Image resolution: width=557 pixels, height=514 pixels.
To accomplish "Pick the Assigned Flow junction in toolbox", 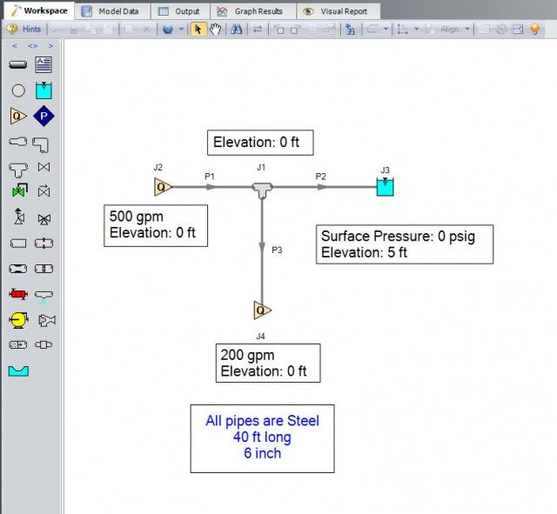I will click(x=17, y=116).
